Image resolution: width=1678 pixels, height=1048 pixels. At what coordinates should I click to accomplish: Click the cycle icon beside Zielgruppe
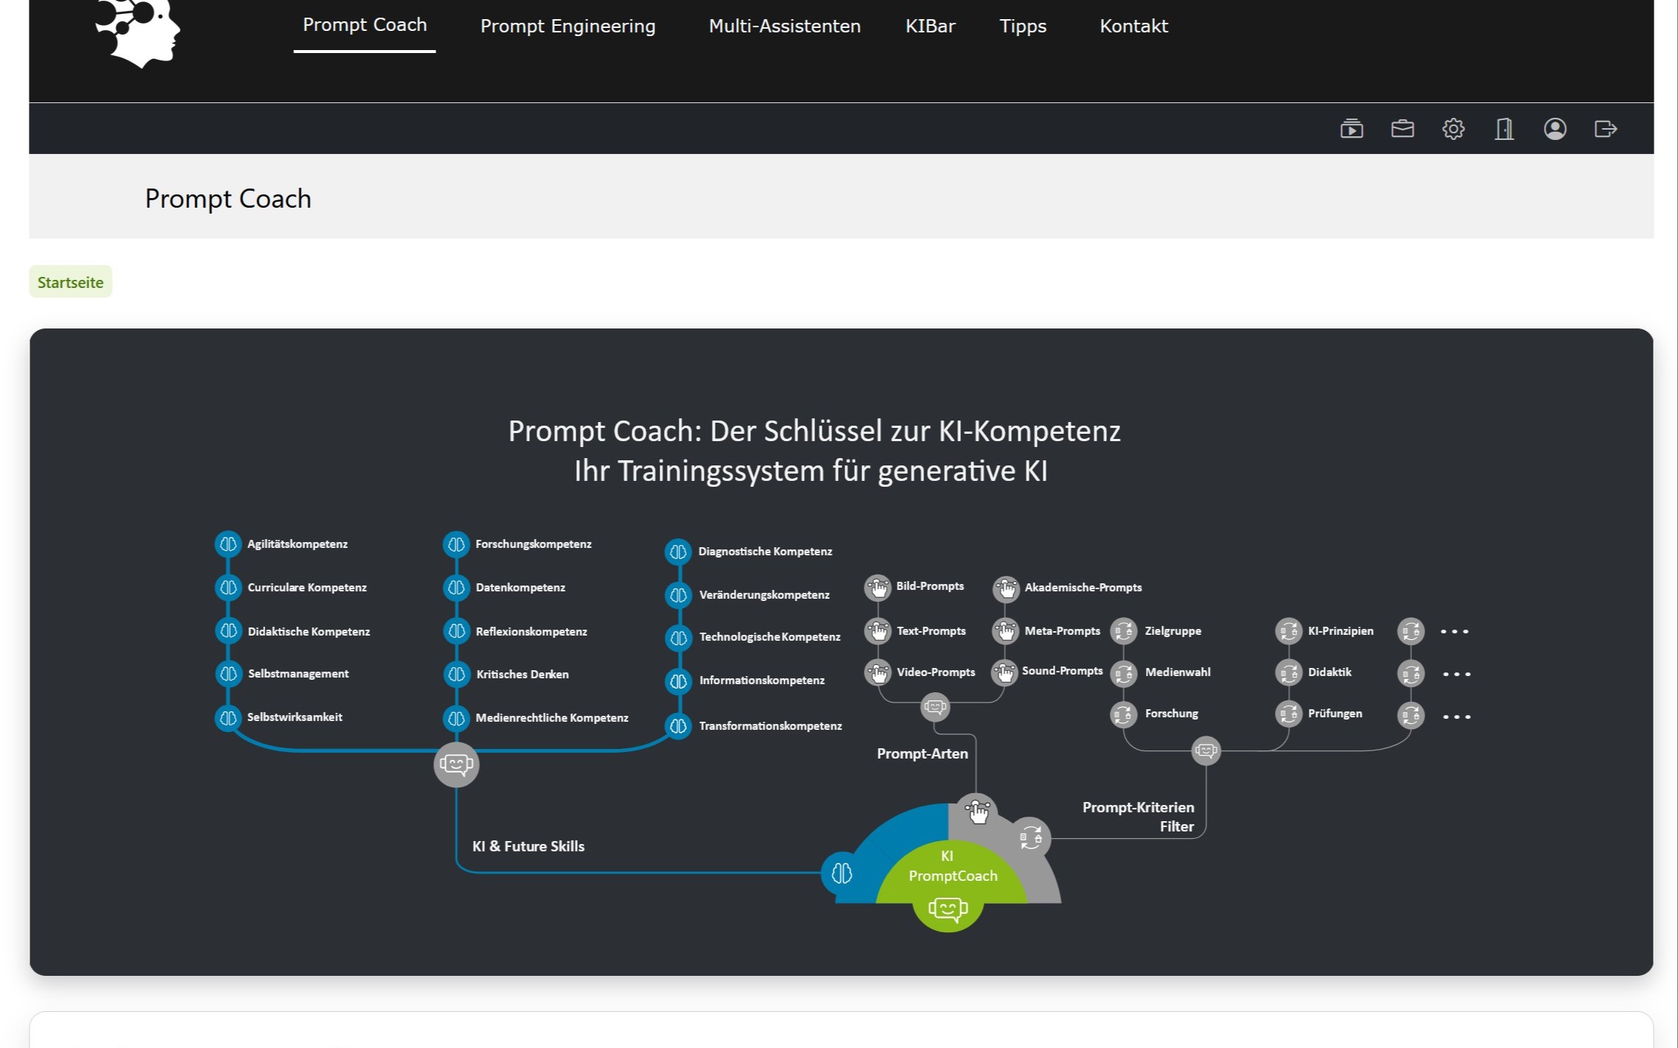click(x=1123, y=631)
